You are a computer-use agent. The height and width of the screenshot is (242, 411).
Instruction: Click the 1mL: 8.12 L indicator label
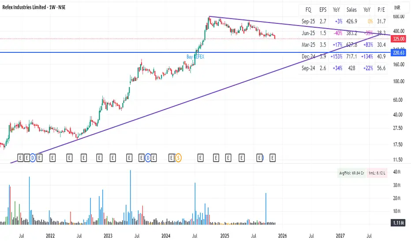377,173
